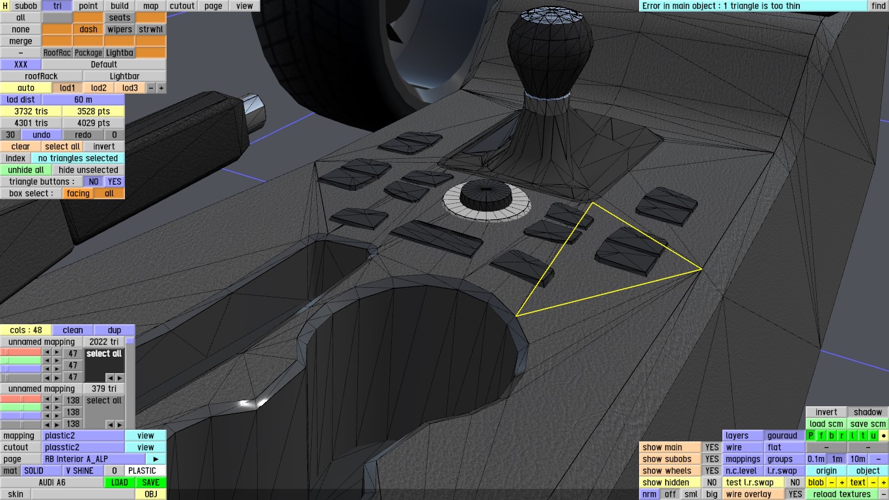889x500 pixels.
Task: Click the minus button beside text
Action: tap(873, 482)
